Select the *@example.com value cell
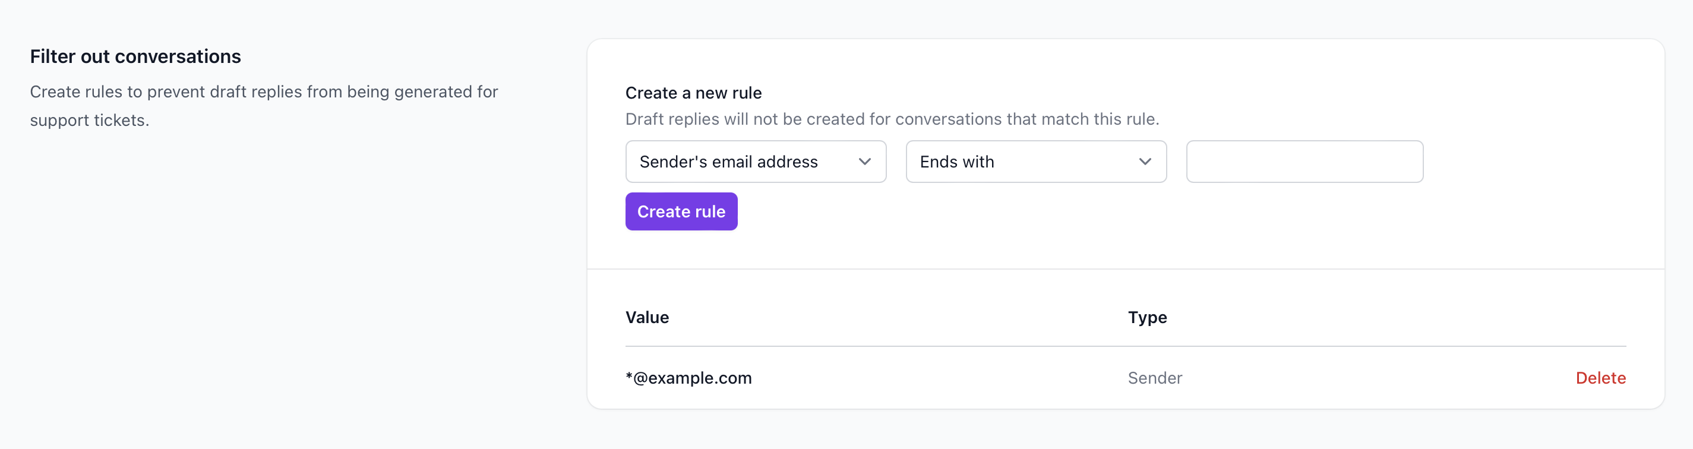 (x=688, y=378)
